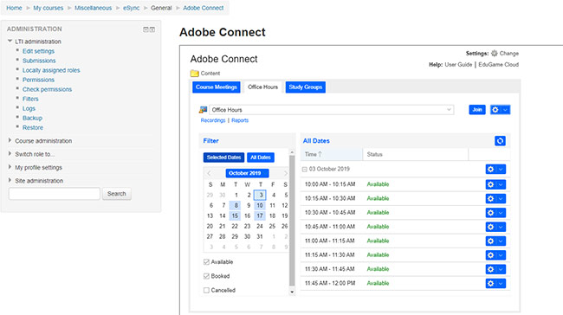
Task: Select the All Dates filter button
Action: pyautogui.click(x=261, y=157)
